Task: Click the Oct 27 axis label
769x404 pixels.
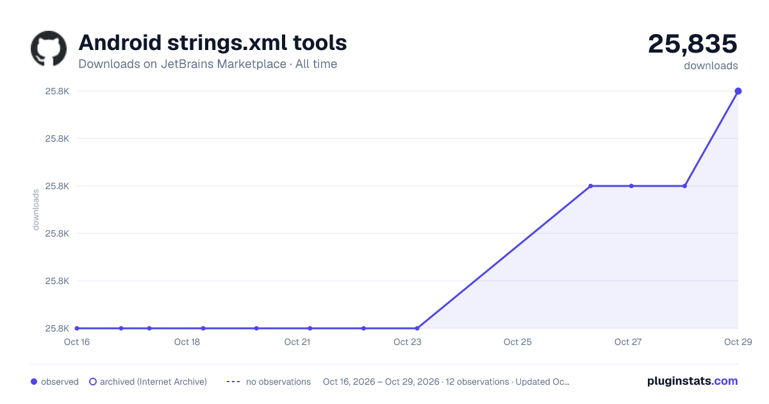Action: [x=628, y=342]
